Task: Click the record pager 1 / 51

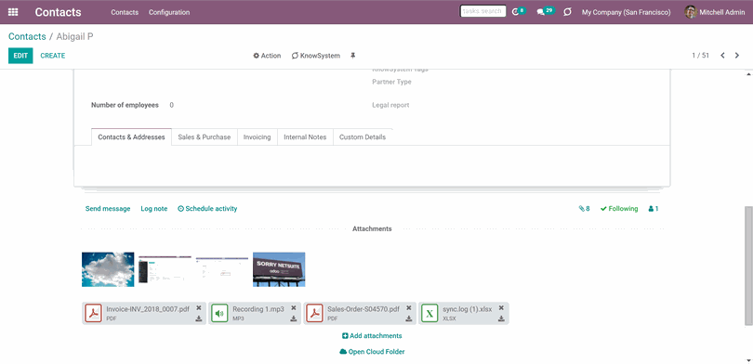Action: point(700,56)
